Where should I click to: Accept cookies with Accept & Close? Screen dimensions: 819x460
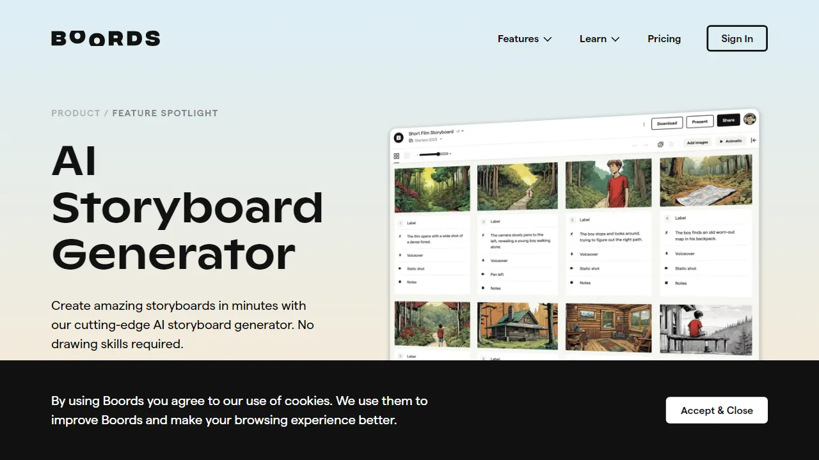click(x=717, y=410)
